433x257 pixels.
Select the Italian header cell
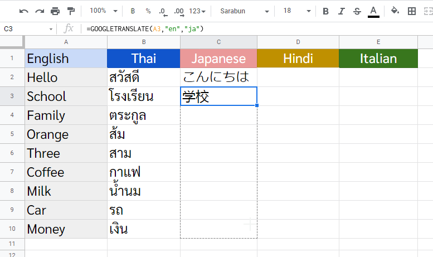click(x=378, y=59)
